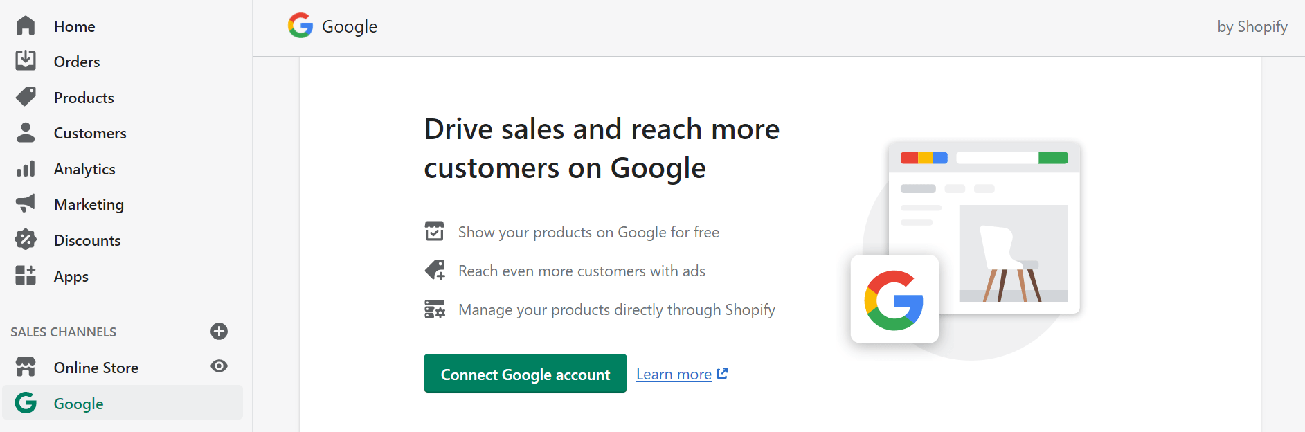Click the Products tag icon
The height and width of the screenshot is (432, 1305).
click(x=26, y=97)
